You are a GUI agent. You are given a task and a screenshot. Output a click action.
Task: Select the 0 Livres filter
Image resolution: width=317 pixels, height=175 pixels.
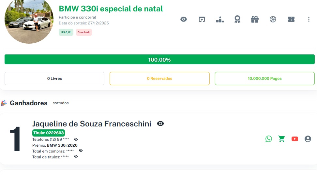tap(54, 79)
